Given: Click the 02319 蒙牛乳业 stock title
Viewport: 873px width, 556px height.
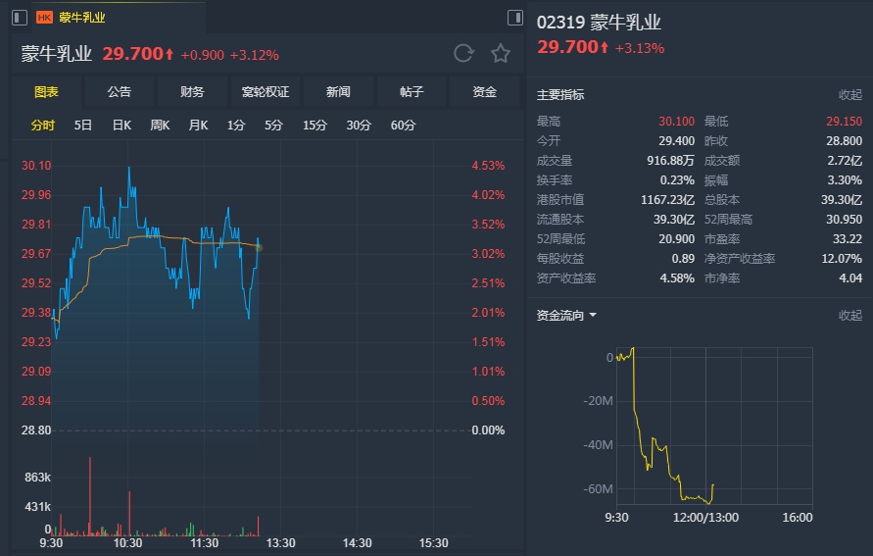Looking at the screenshot, I should pos(597,23).
